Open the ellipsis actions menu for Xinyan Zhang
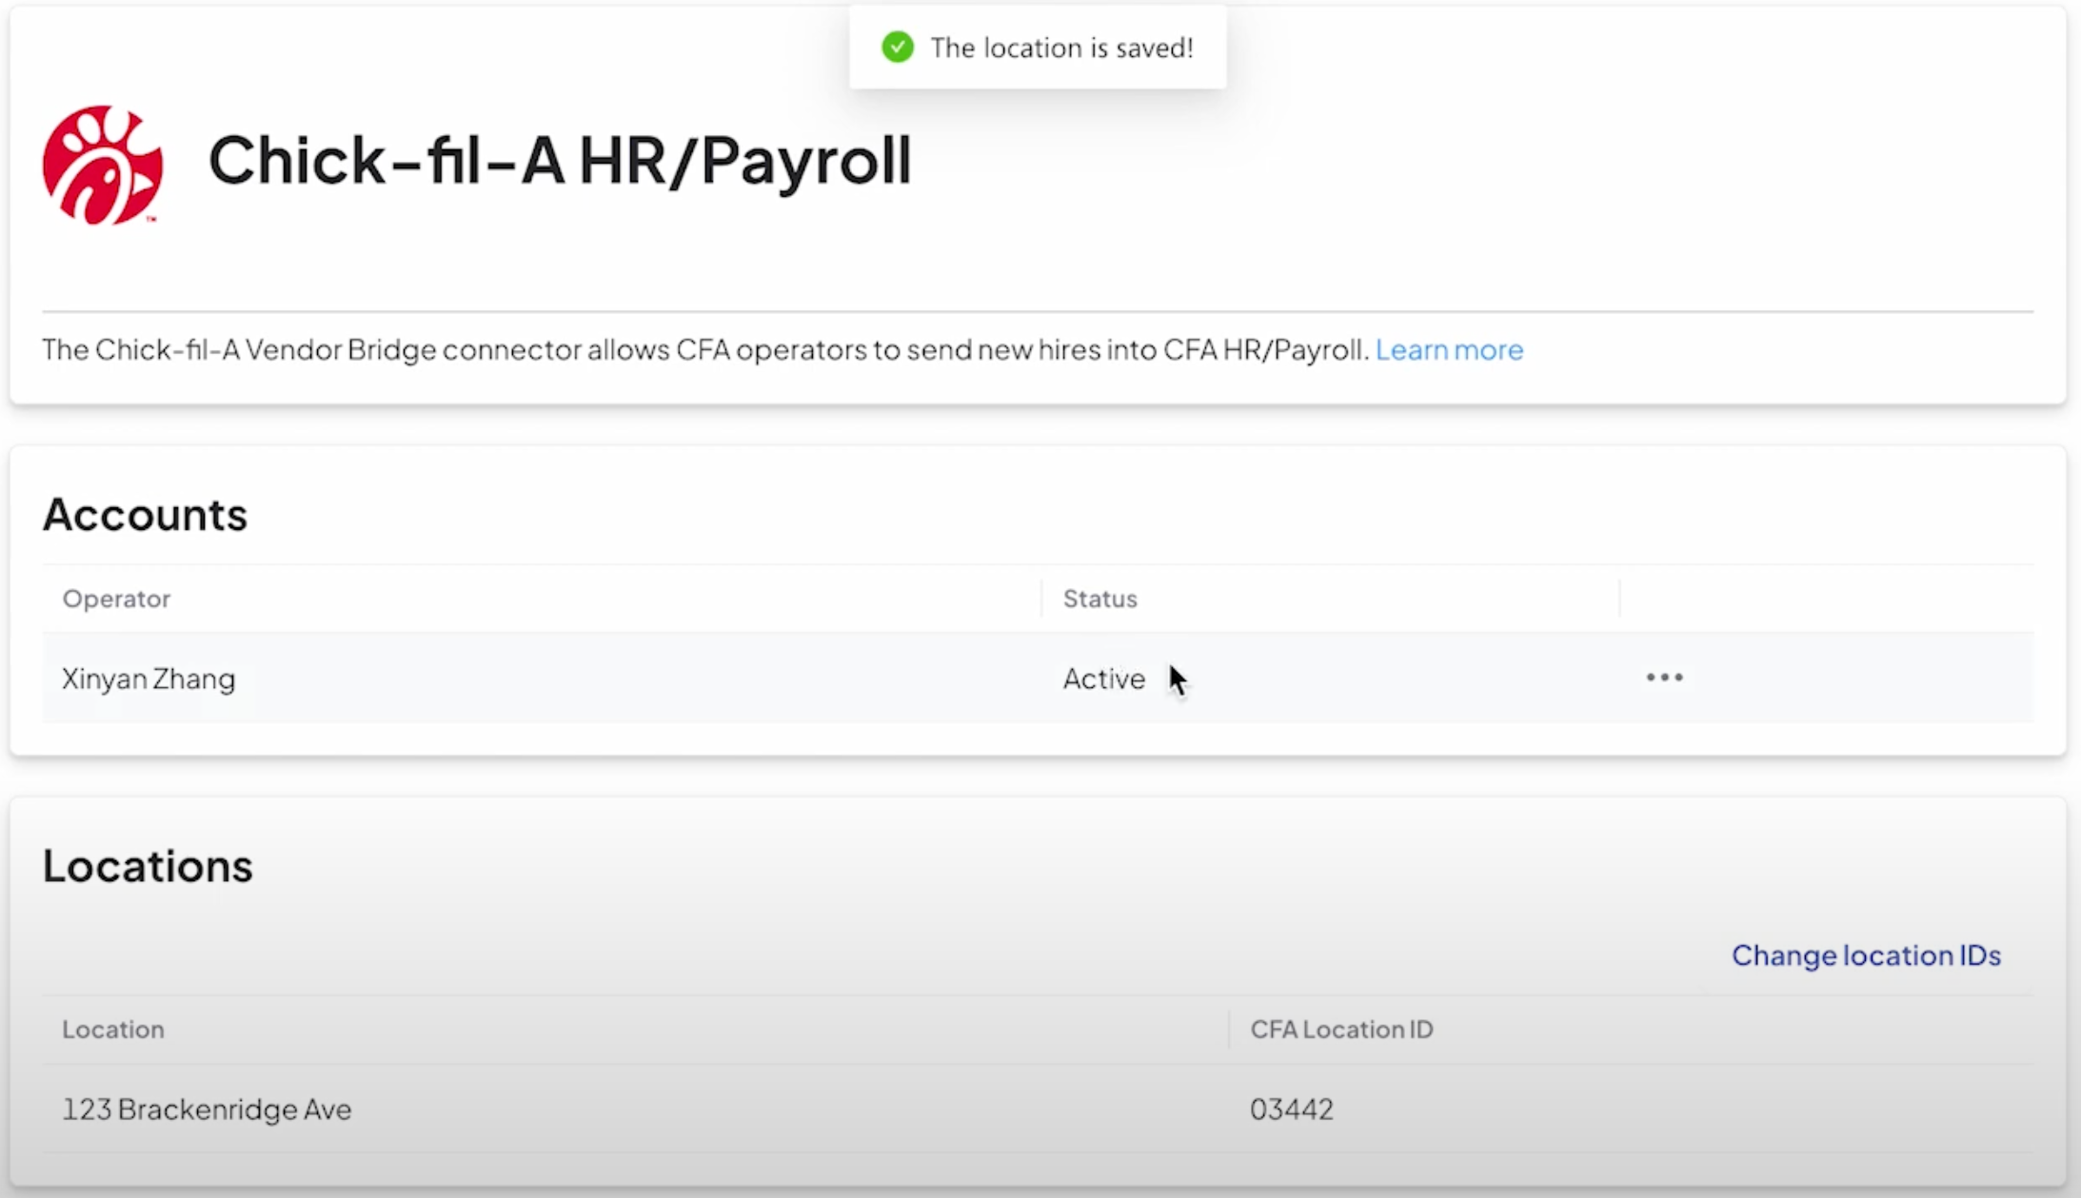 pos(1664,678)
